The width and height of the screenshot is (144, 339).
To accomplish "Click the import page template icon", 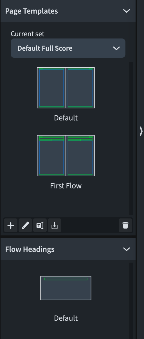I will click(x=55, y=225).
